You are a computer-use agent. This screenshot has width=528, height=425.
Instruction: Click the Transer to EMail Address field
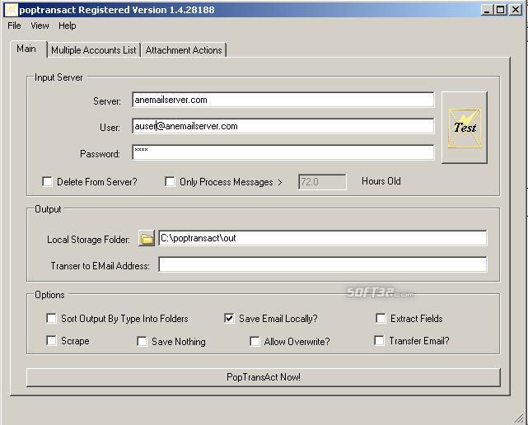[323, 264]
